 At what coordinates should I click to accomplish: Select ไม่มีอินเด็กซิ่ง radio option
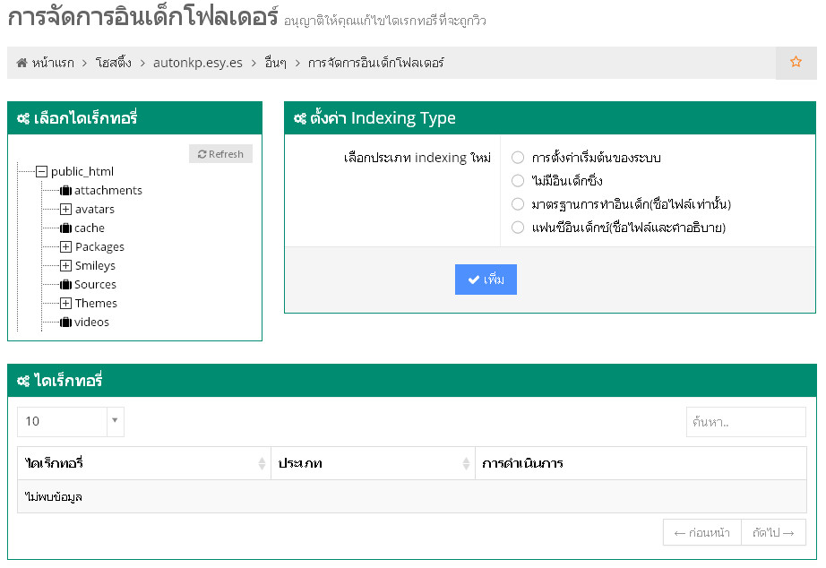[518, 181]
